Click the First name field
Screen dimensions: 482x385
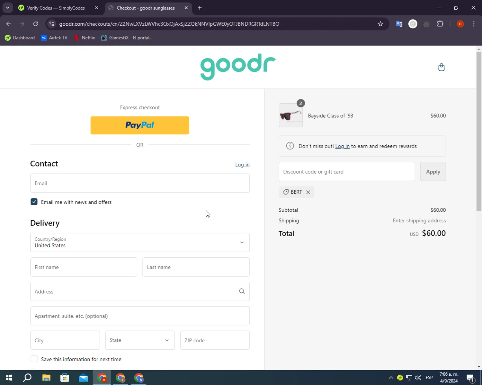pyautogui.click(x=84, y=267)
